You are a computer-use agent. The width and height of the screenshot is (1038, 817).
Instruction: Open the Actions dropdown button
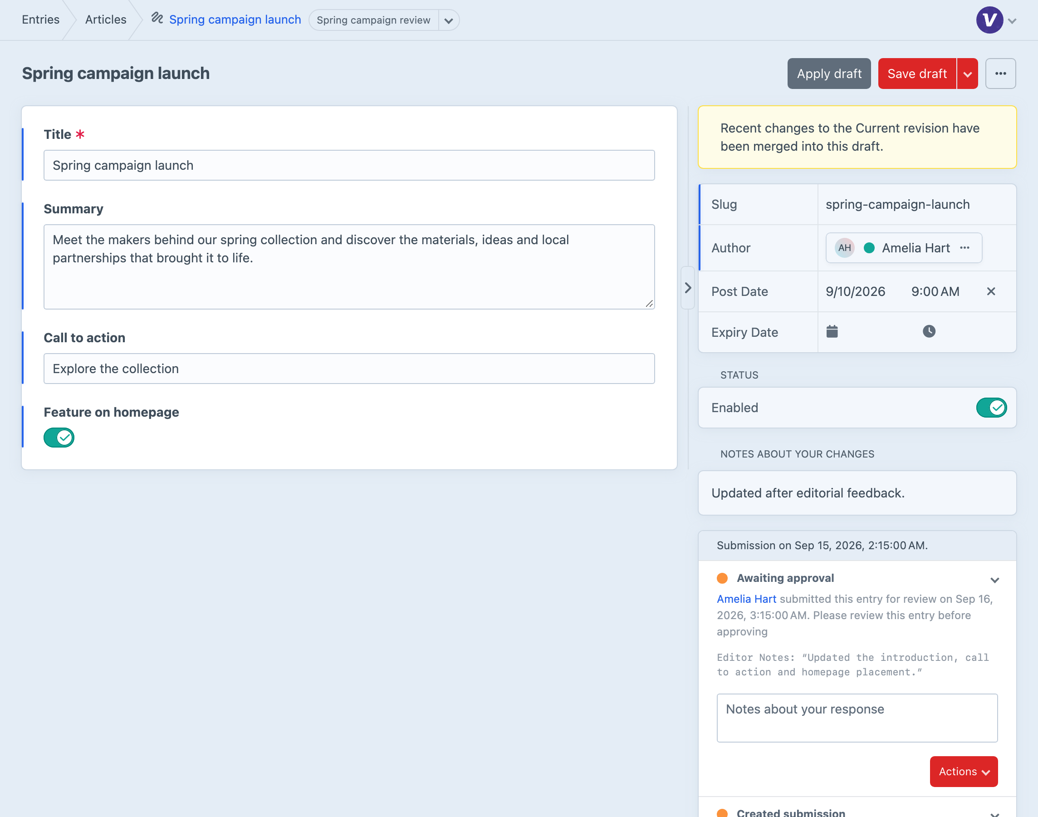964,772
